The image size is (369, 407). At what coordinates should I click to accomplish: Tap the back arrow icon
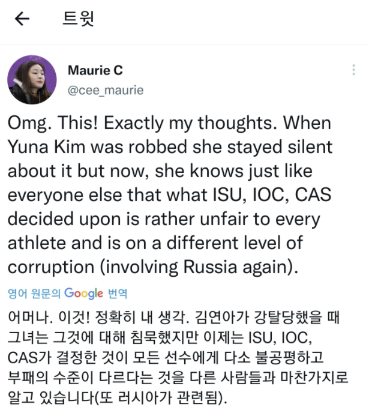(22, 19)
